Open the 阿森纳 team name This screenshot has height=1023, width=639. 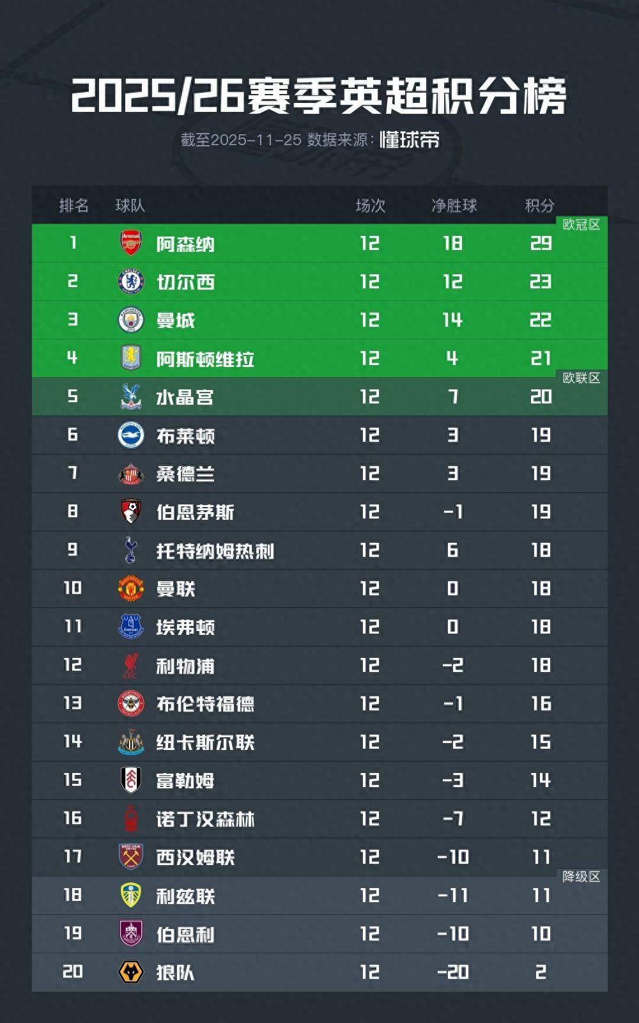click(x=185, y=244)
